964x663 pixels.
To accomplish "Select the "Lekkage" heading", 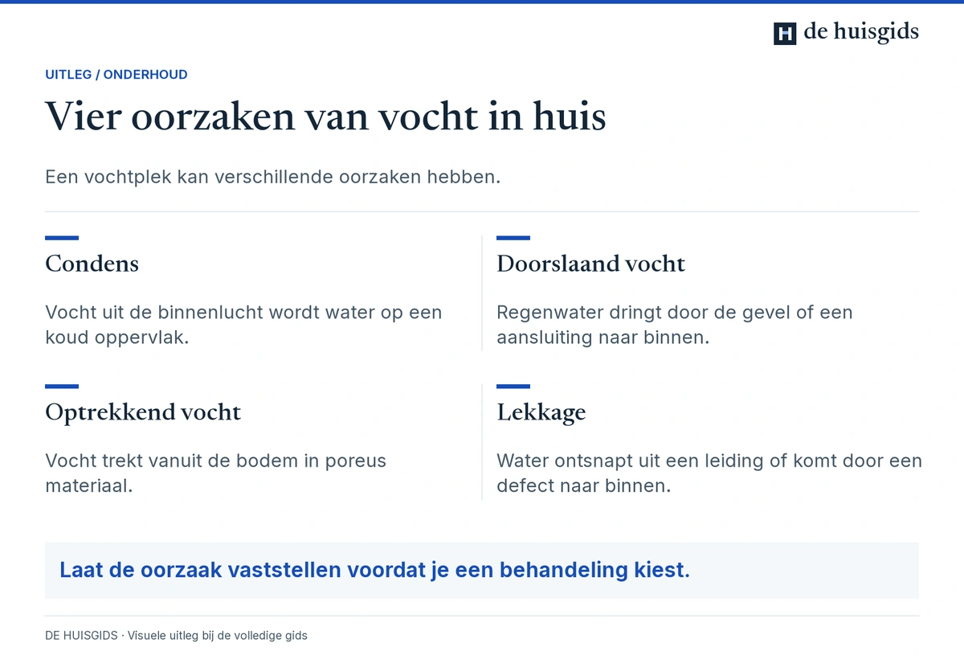I will tap(541, 412).
